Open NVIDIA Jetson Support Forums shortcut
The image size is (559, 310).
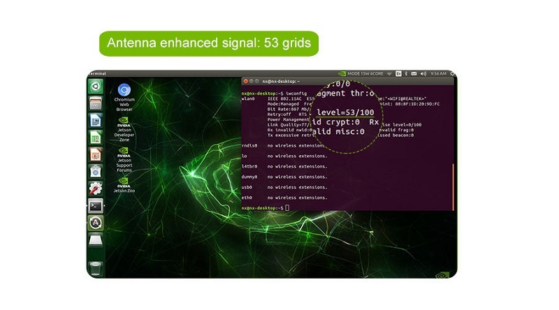coord(124,160)
